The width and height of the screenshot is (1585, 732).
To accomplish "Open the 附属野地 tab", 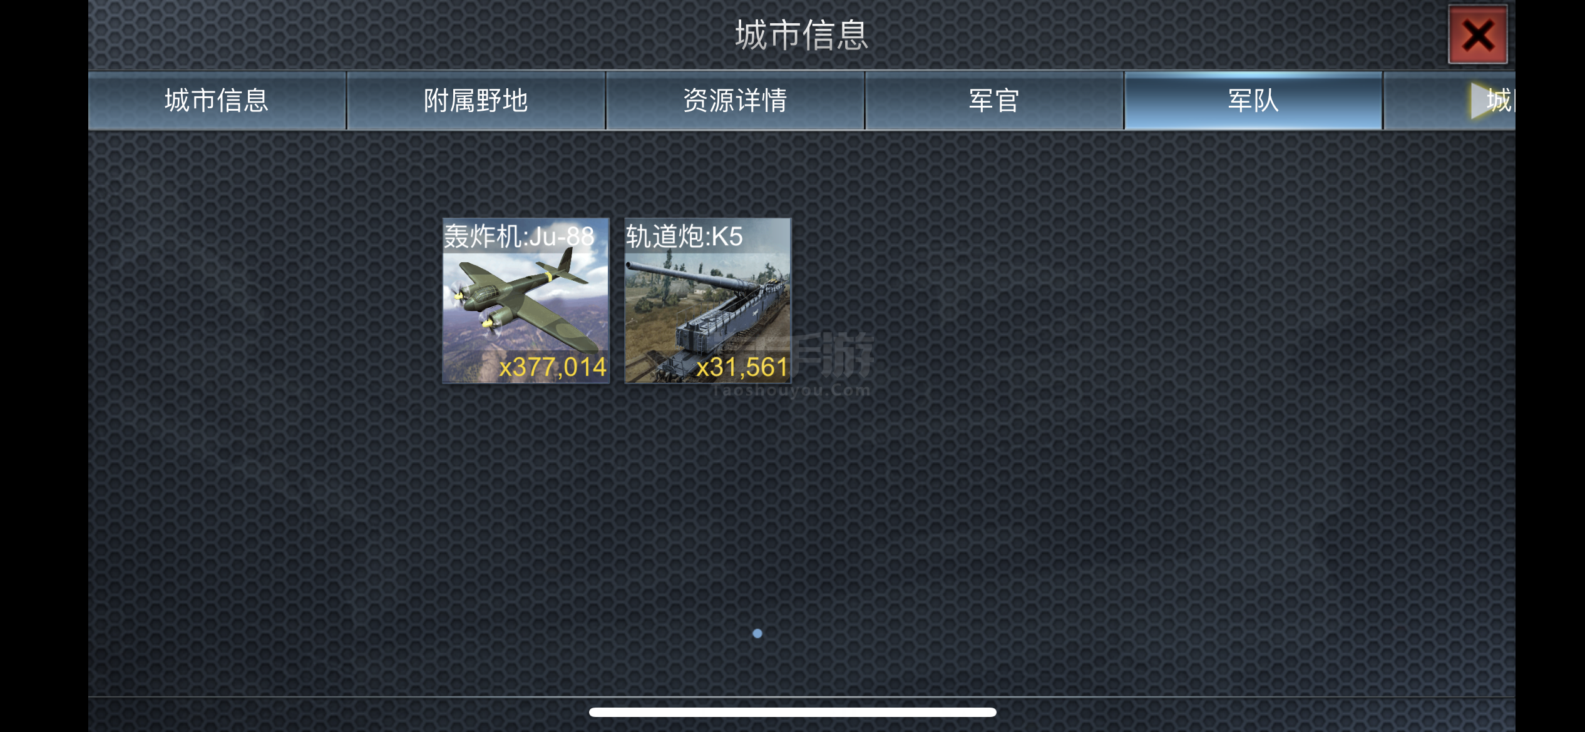I will click(476, 101).
